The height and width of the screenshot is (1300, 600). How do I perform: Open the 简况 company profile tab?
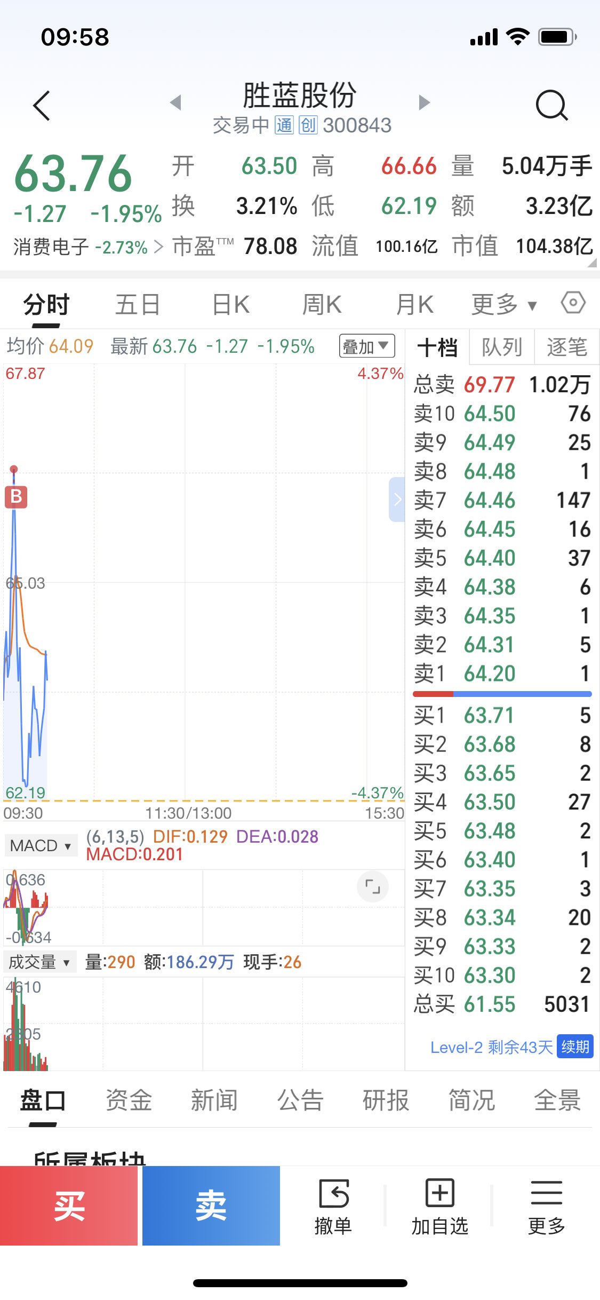tap(471, 1100)
